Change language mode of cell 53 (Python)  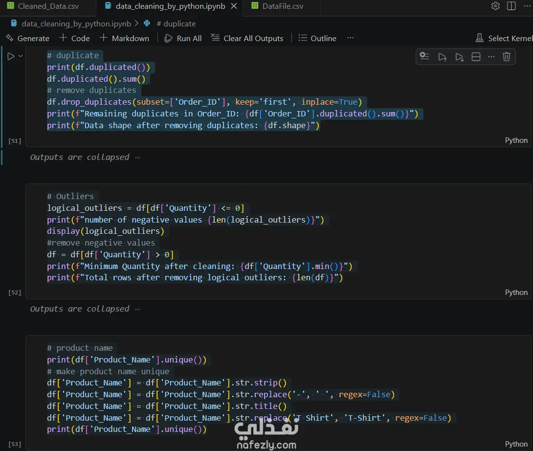point(516,444)
